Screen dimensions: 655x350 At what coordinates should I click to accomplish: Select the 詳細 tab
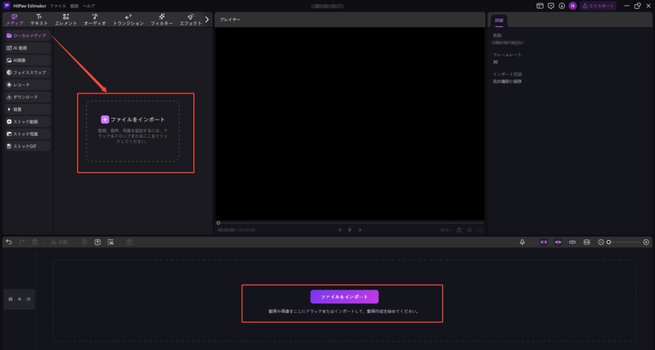(x=499, y=20)
